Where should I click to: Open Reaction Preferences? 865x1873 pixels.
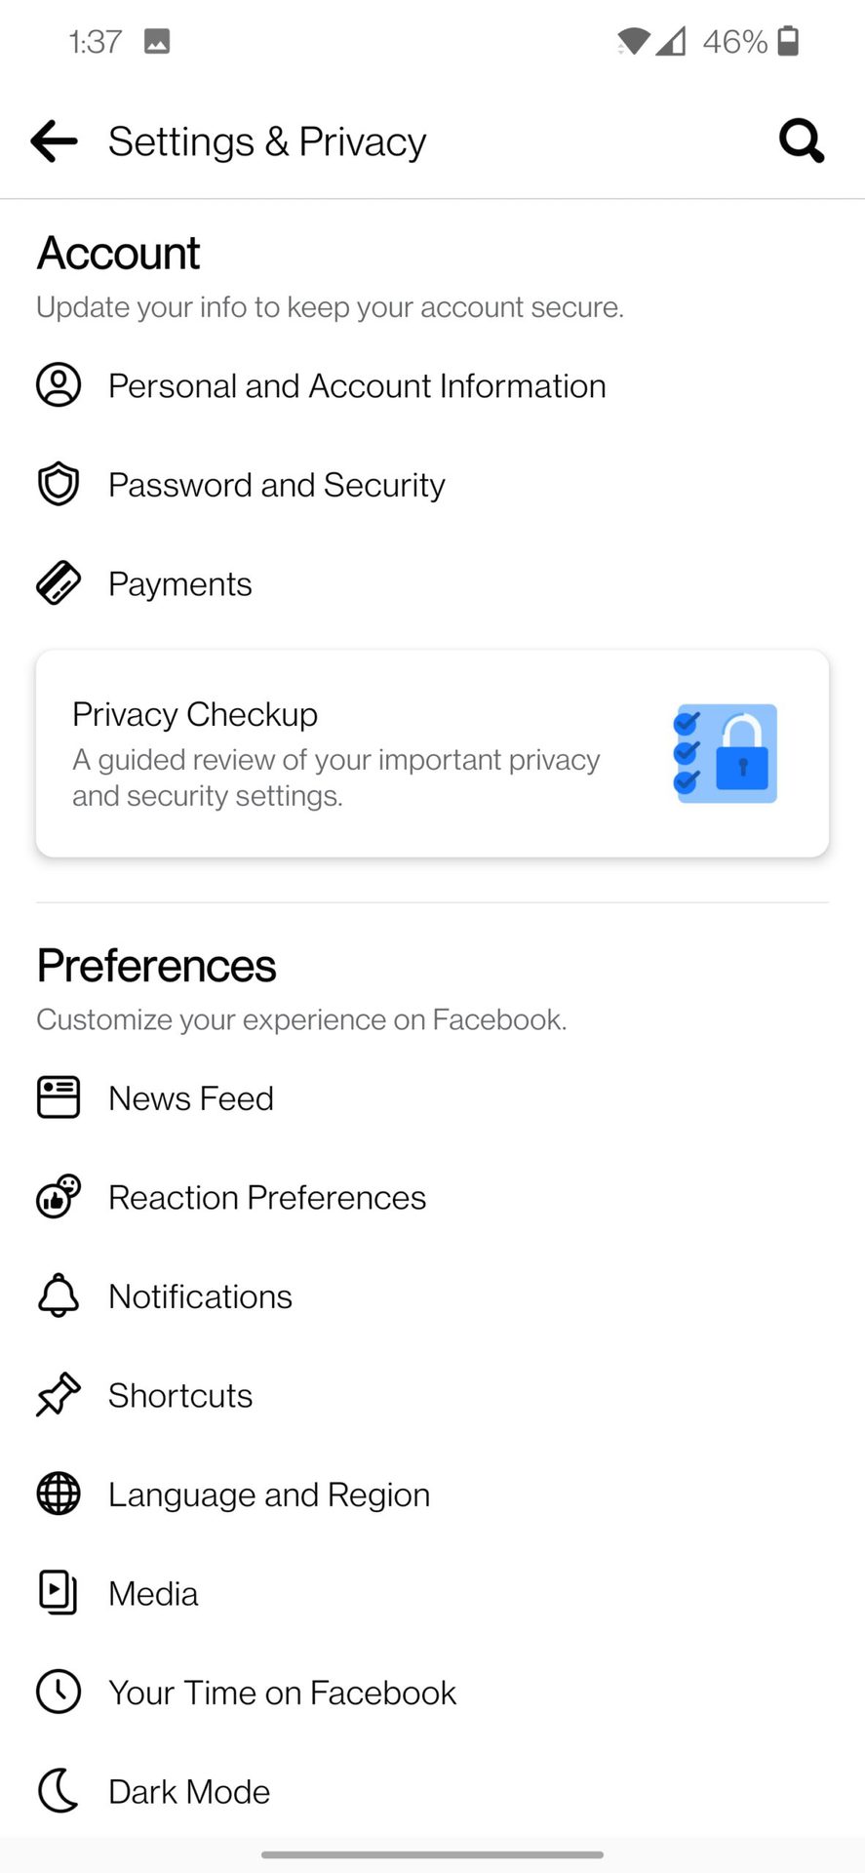(x=267, y=1197)
